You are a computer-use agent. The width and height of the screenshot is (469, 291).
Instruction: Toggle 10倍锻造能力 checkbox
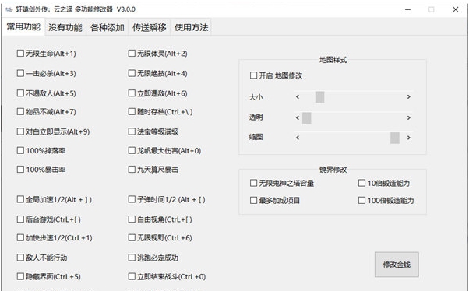[x=361, y=183]
